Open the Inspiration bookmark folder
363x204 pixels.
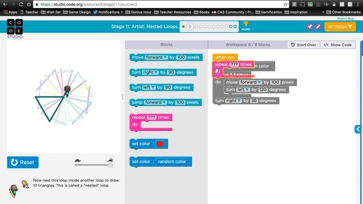[296, 12]
